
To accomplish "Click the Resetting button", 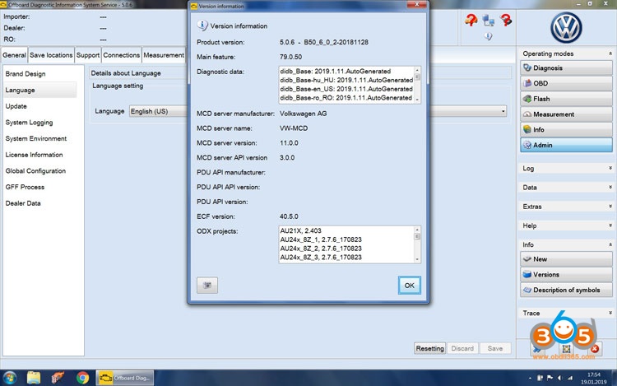I will [429, 348].
